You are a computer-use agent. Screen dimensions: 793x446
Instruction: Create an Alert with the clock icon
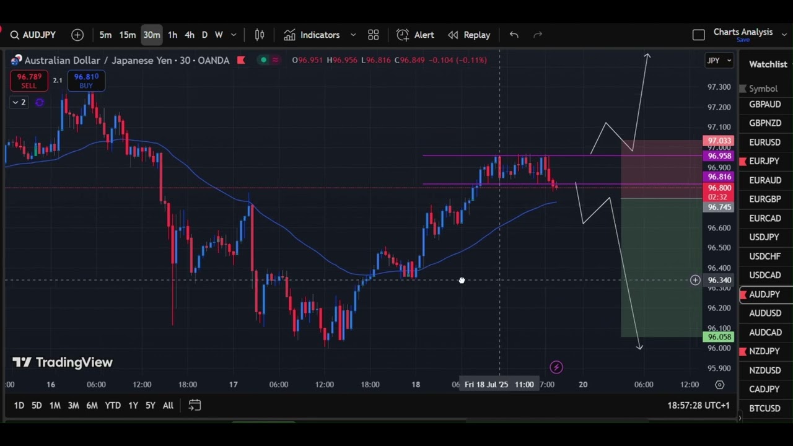415,35
